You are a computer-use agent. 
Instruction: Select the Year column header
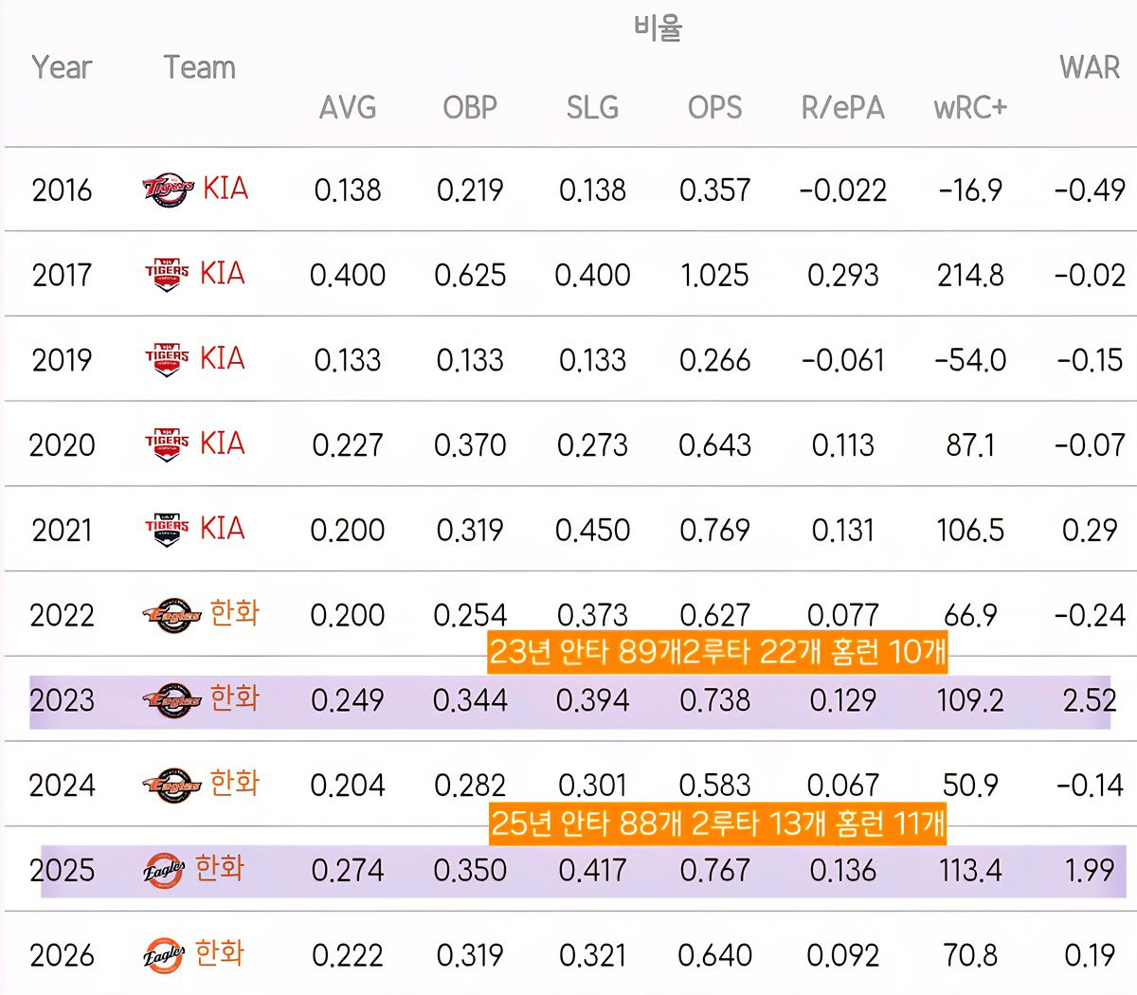point(62,67)
